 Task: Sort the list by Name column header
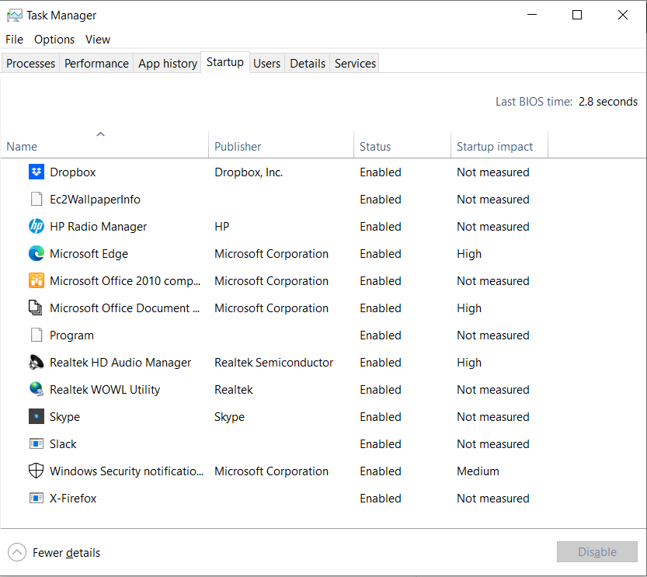pos(22,146)
